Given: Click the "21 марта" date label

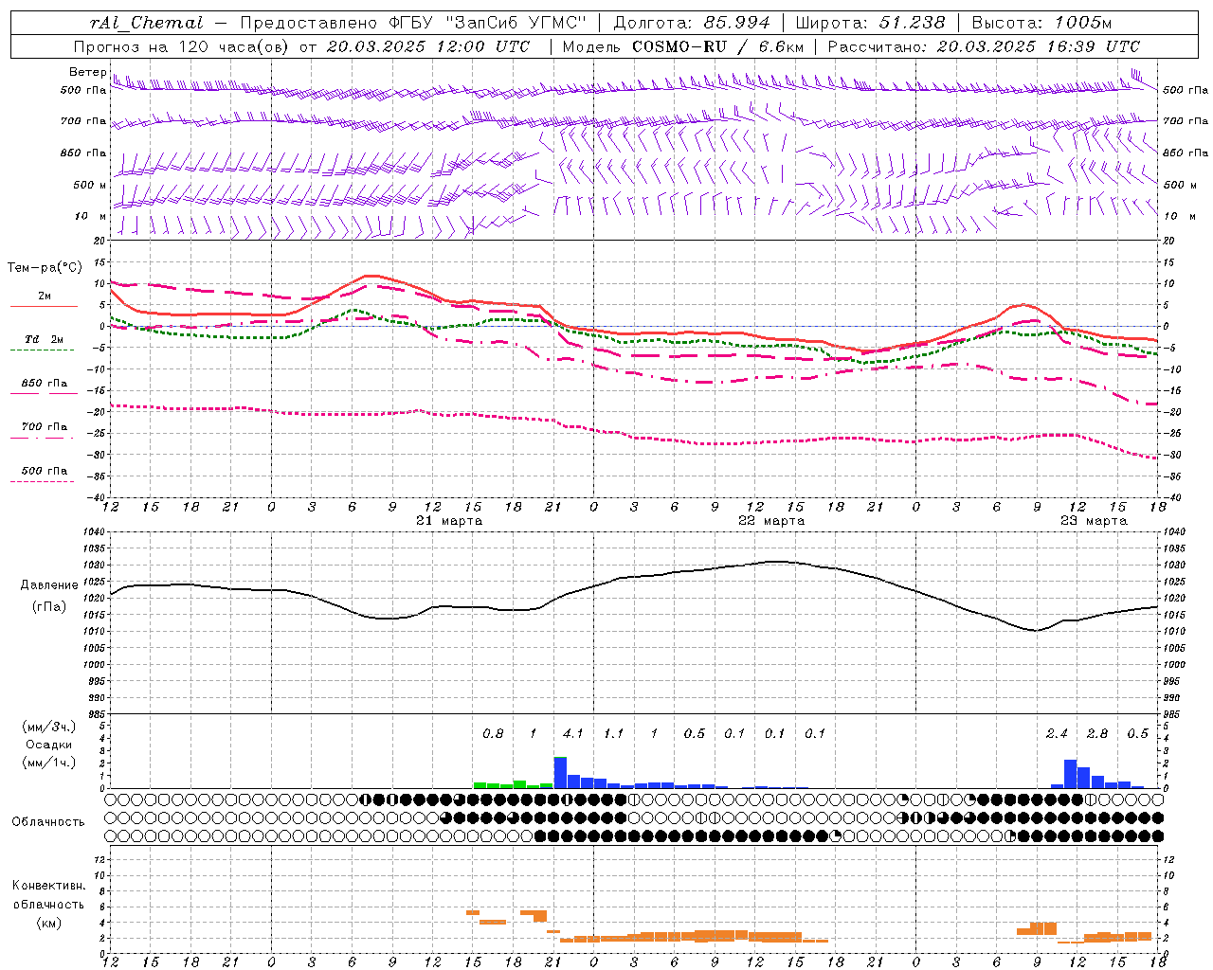Looking at the screenshot, I should tap(449, 521).
